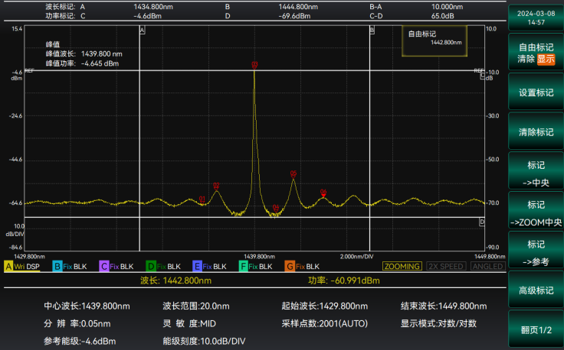564x350 pixels.
Task: Click the 显示模式:对数/对数 setting
Action: 439,324
